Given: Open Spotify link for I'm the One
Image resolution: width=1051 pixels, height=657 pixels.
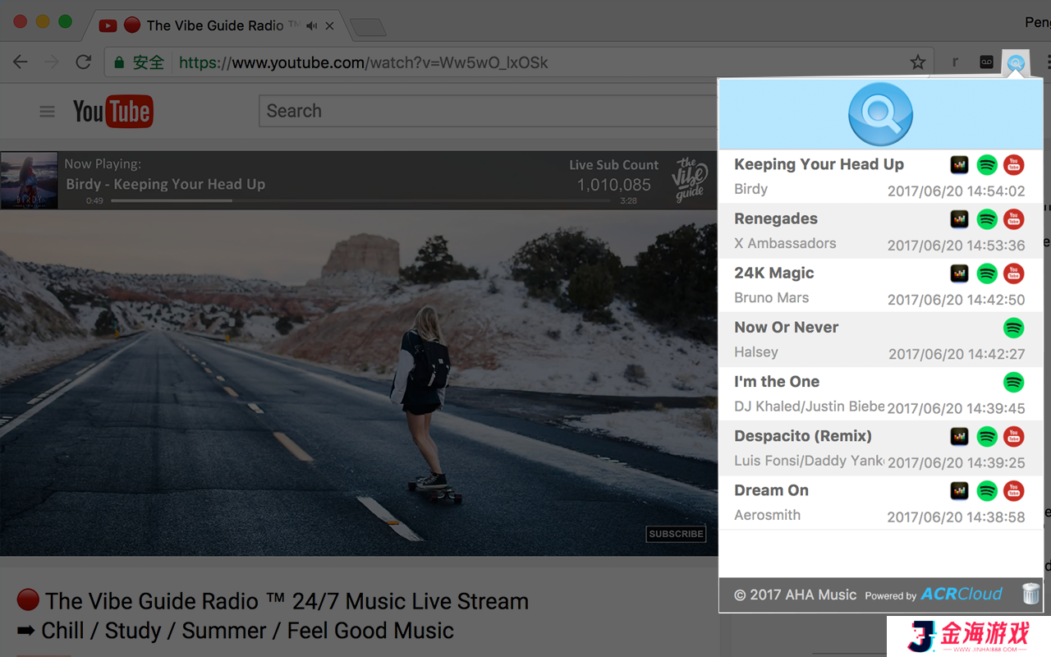Looking at the screenshot, I should click(x=1014, y=382).
